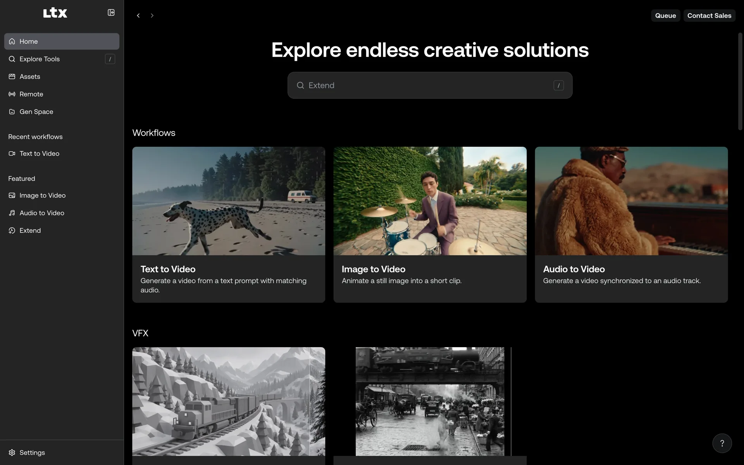Click slash shortcut badge beside Explore Tools
The image size is (744, 465).
110,59
